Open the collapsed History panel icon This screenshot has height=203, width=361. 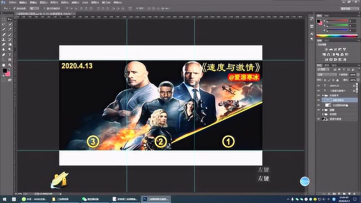click(x=312, y=18)
